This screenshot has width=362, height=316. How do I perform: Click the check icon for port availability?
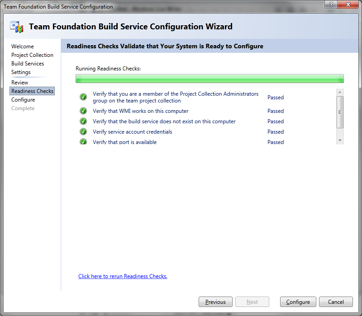tap(83, 141)
